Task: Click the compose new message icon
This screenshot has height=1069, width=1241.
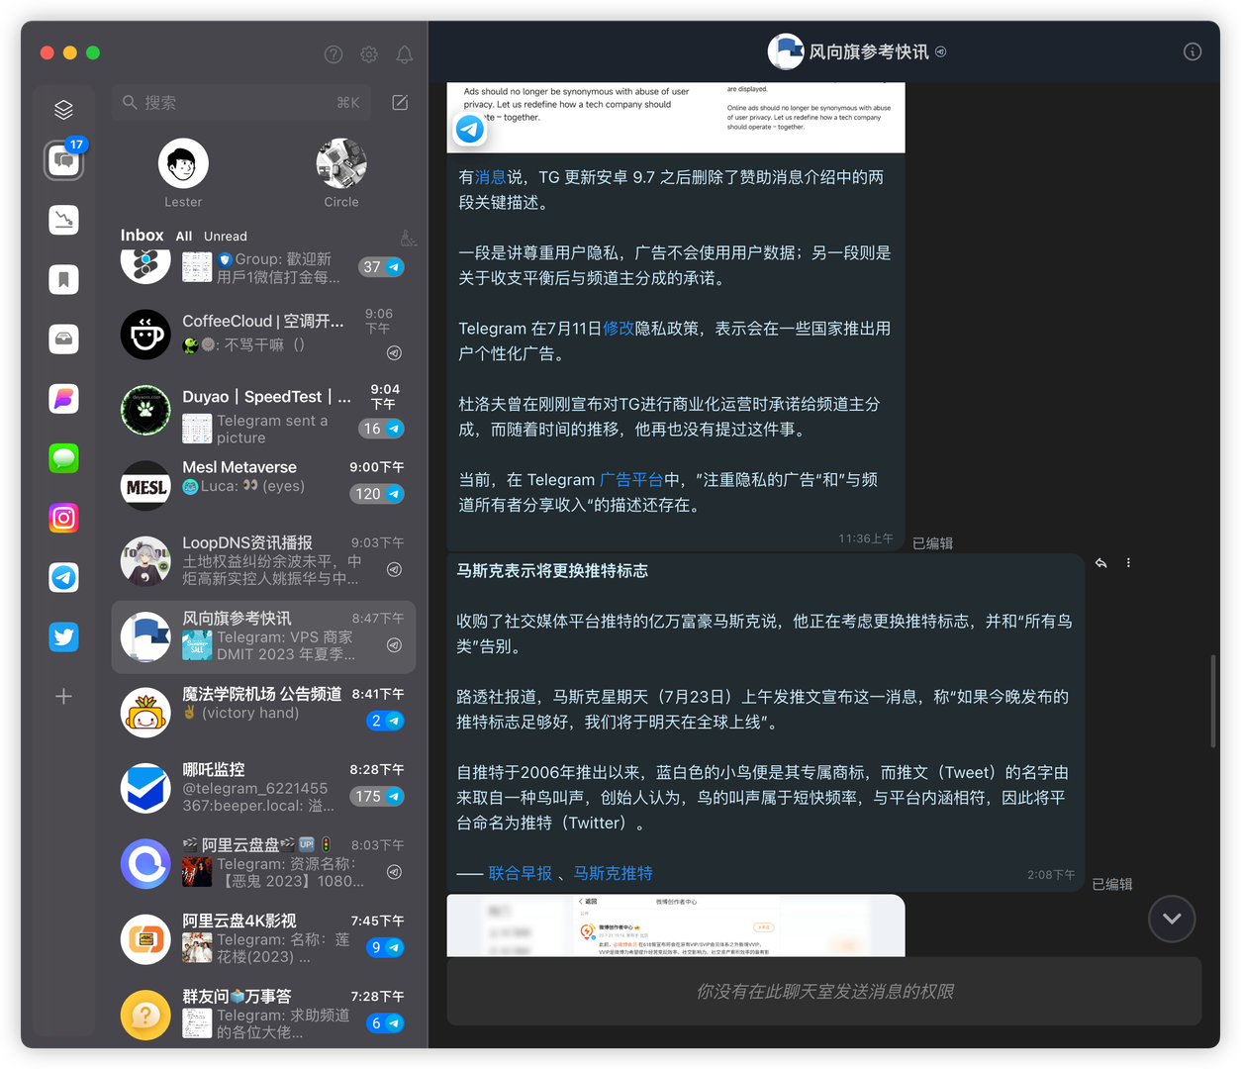Action: point(400,102)
